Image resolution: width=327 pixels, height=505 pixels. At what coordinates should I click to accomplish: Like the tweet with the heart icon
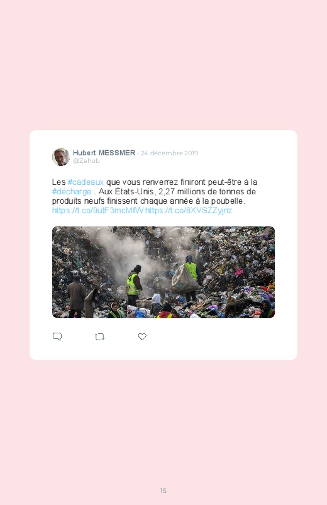pyautogui.click(x=142, y=336)
